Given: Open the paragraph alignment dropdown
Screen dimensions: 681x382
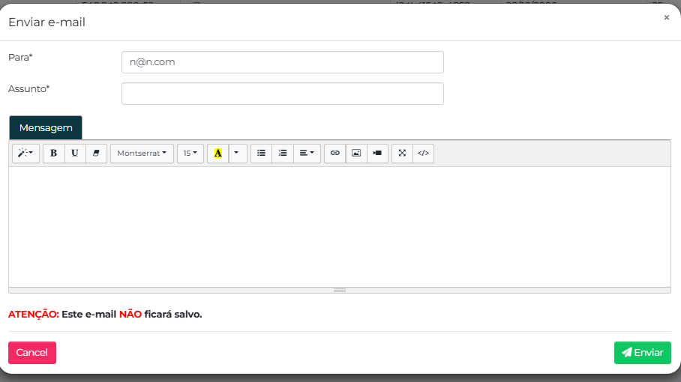Looking at the screenshot, I should point(307,153).
